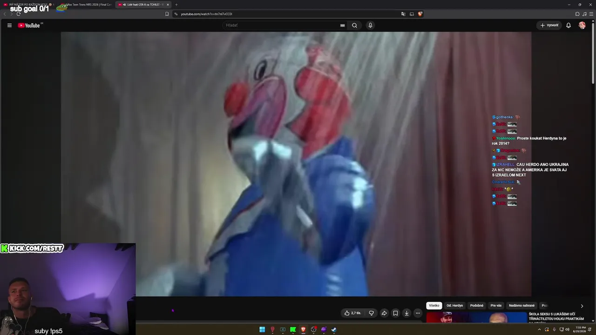Open the YouTube guide hamburger menu
Screen dimensions: 596x335
click(9, 26)
